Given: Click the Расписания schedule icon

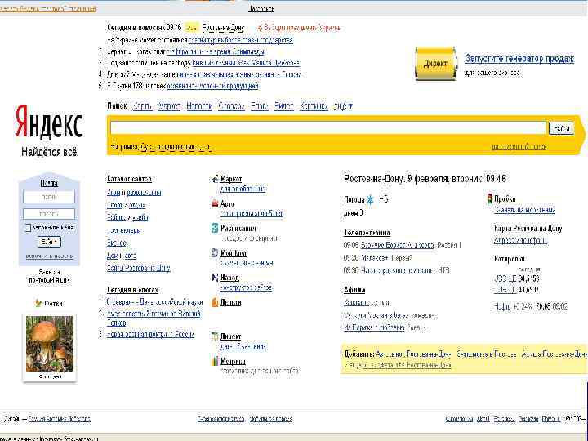Looking at the screenshot, I should tap(215, 228).
